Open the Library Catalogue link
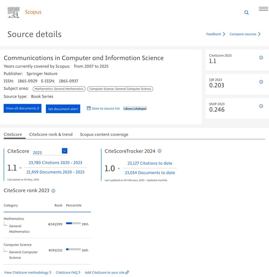This screenshot has height=277, width=269. (x=135, y=108)
